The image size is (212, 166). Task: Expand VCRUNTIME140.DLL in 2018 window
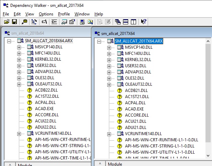[19, 134]
